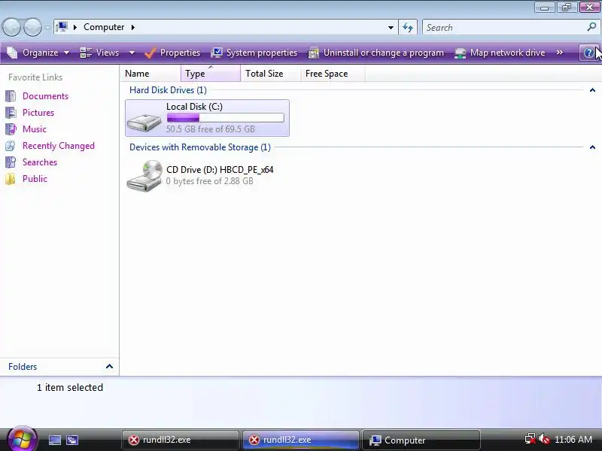Click the Refresh button next to address bar

click(408, 27)
